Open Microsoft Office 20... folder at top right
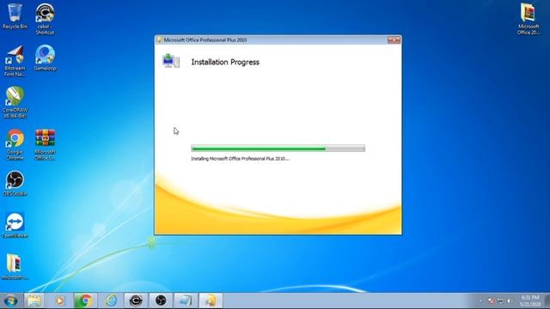The height and width of the screenshot is (309, 550). click(x=529, y=19)
